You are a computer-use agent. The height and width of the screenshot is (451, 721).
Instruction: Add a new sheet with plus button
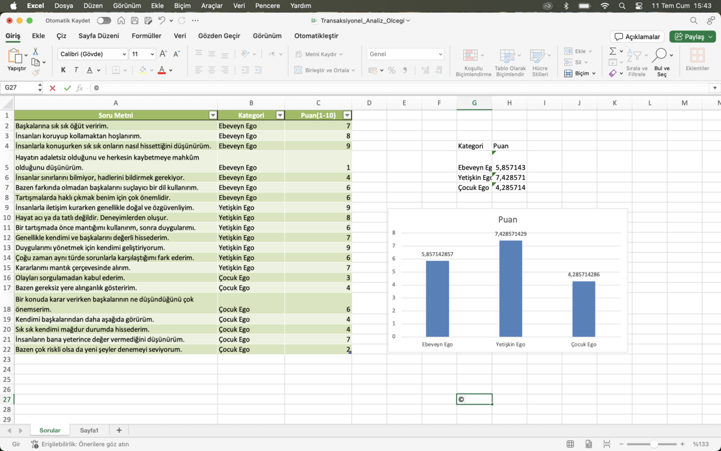[119, 431]
